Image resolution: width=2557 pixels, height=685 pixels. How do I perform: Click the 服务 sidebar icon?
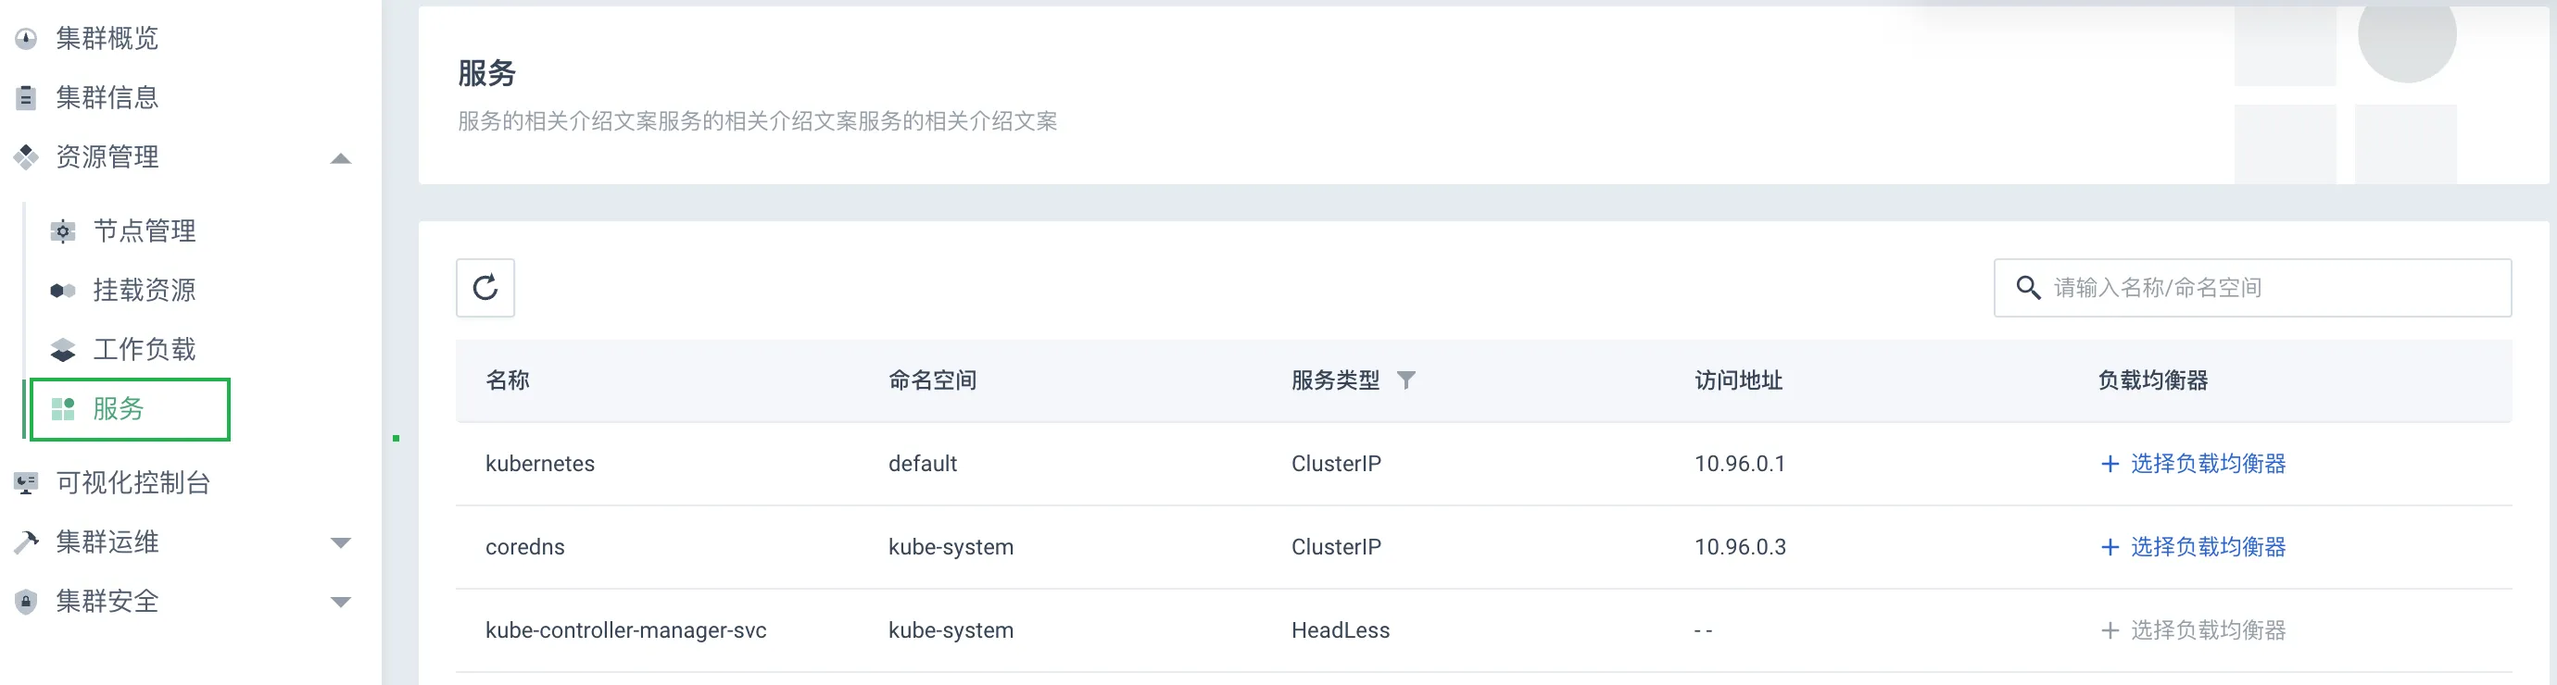tap(63, 408)
